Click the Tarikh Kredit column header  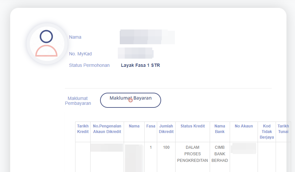tap(83, 129)
